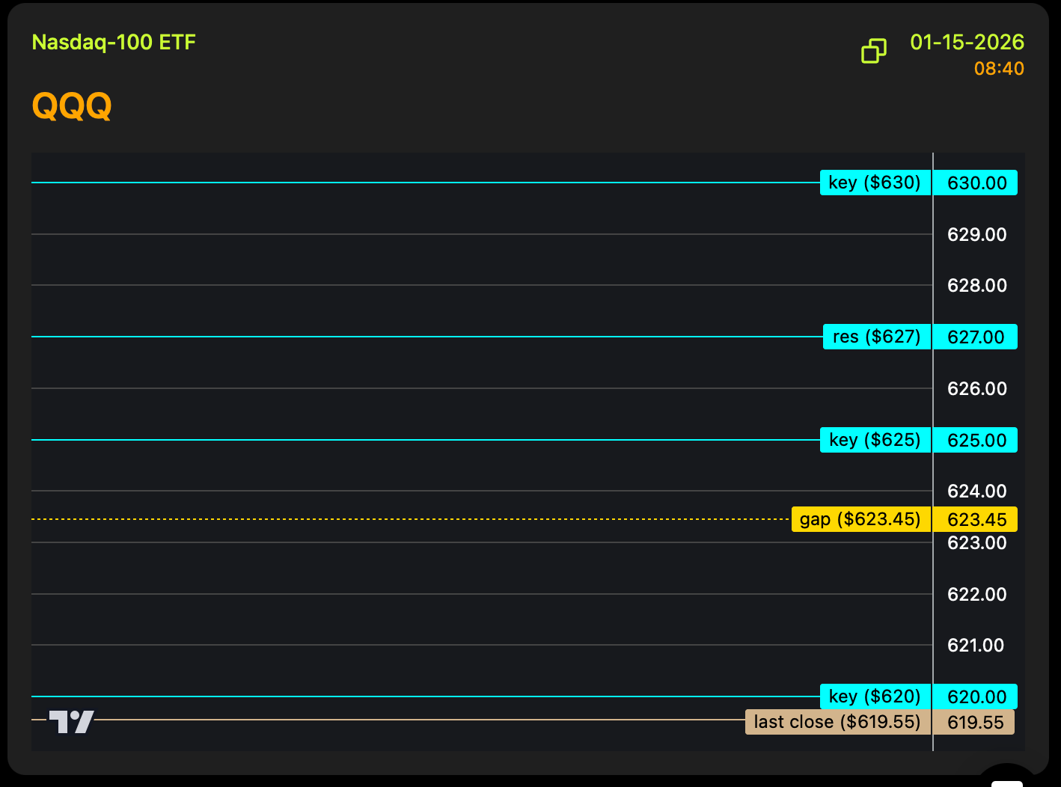Click the 629.00 price axis value

click(x=976, y=235)
